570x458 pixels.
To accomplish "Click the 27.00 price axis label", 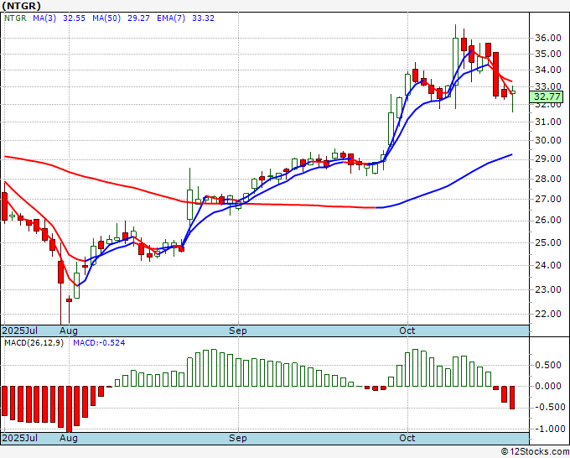I will coord(548,199).
